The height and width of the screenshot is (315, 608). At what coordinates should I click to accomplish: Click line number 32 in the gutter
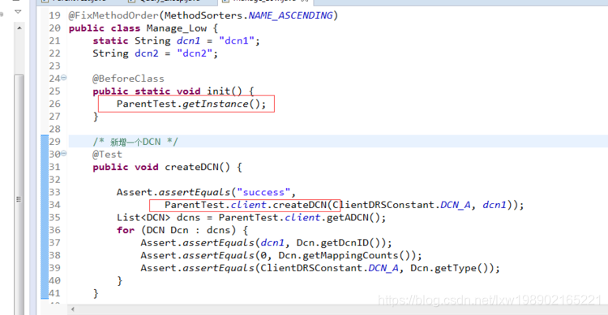(54, 180)
